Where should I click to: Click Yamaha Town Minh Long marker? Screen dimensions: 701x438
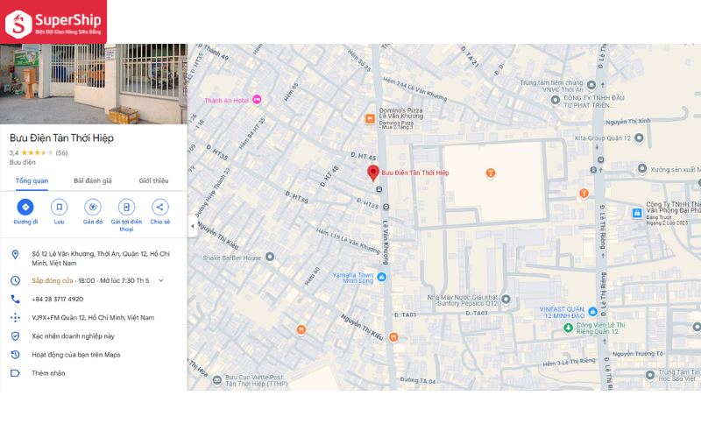[x=381, y=277]
